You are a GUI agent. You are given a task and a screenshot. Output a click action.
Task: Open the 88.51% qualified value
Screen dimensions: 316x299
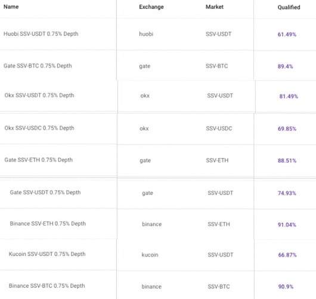pyautogui.click(x=287, y=160)
